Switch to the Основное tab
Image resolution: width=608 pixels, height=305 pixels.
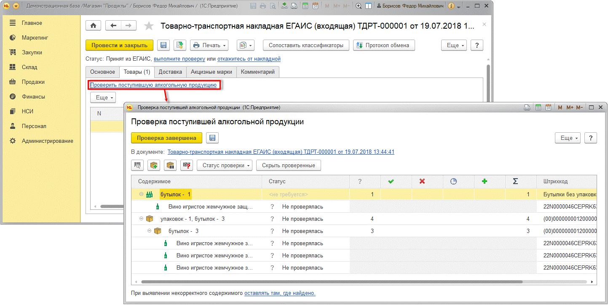click(x=102, y=72)
